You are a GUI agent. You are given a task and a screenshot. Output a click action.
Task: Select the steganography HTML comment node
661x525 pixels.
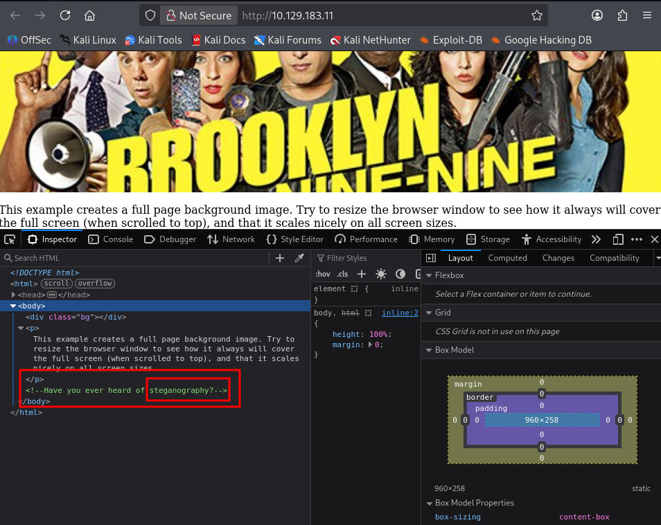point(127,390)
